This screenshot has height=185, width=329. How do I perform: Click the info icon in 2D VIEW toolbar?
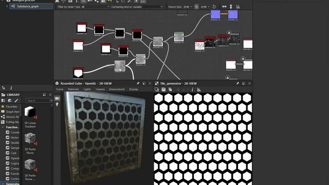[192, 89]
